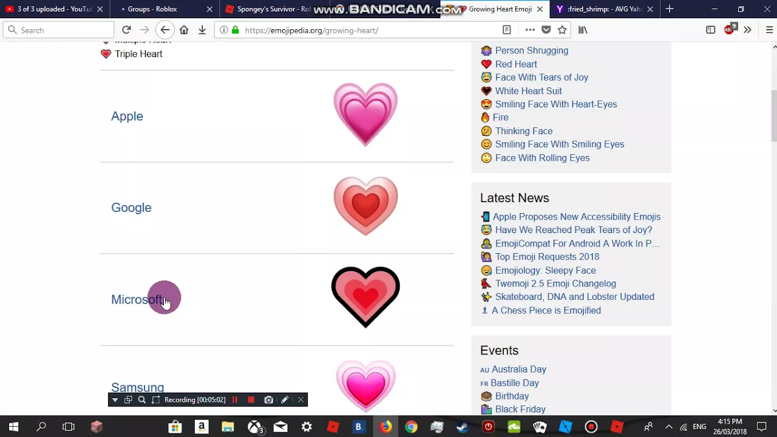Go back with the back arrow button
The width and height of the screenshot is (777, 437).
[x=165, y=30]
